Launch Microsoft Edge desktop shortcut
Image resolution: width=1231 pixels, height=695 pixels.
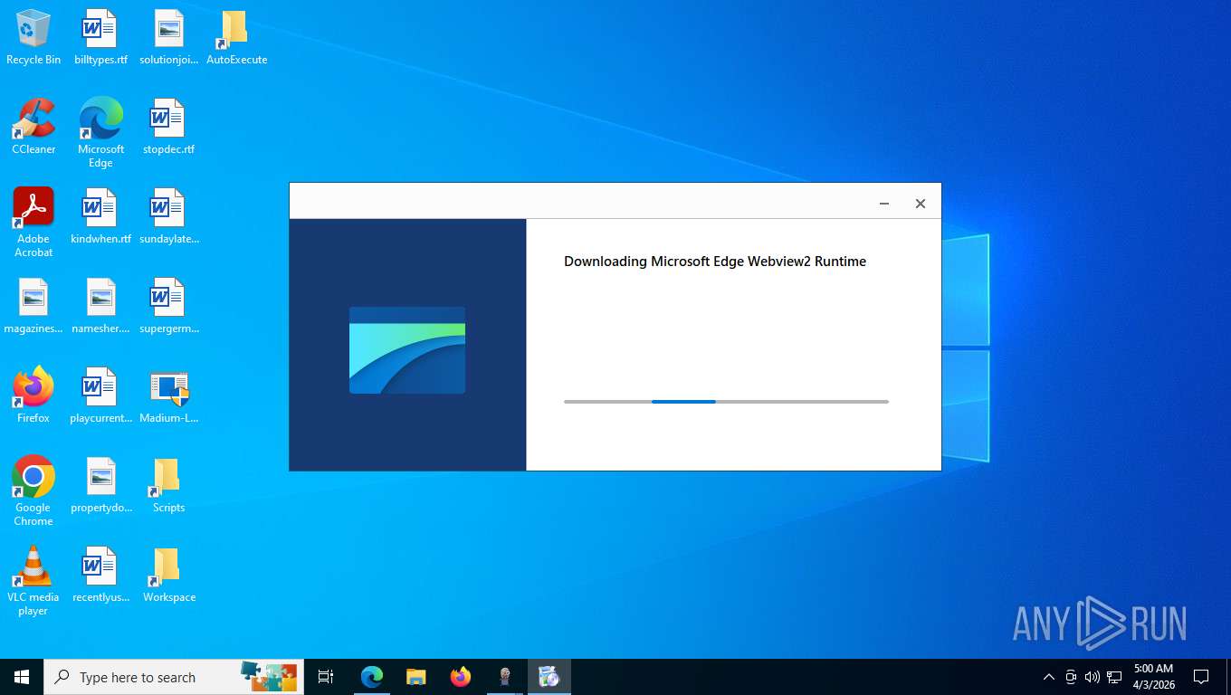(100, 133)
